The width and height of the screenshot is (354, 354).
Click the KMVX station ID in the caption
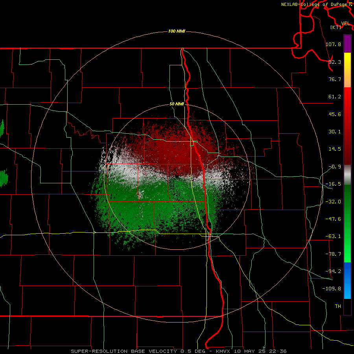[x=223, y=351]
